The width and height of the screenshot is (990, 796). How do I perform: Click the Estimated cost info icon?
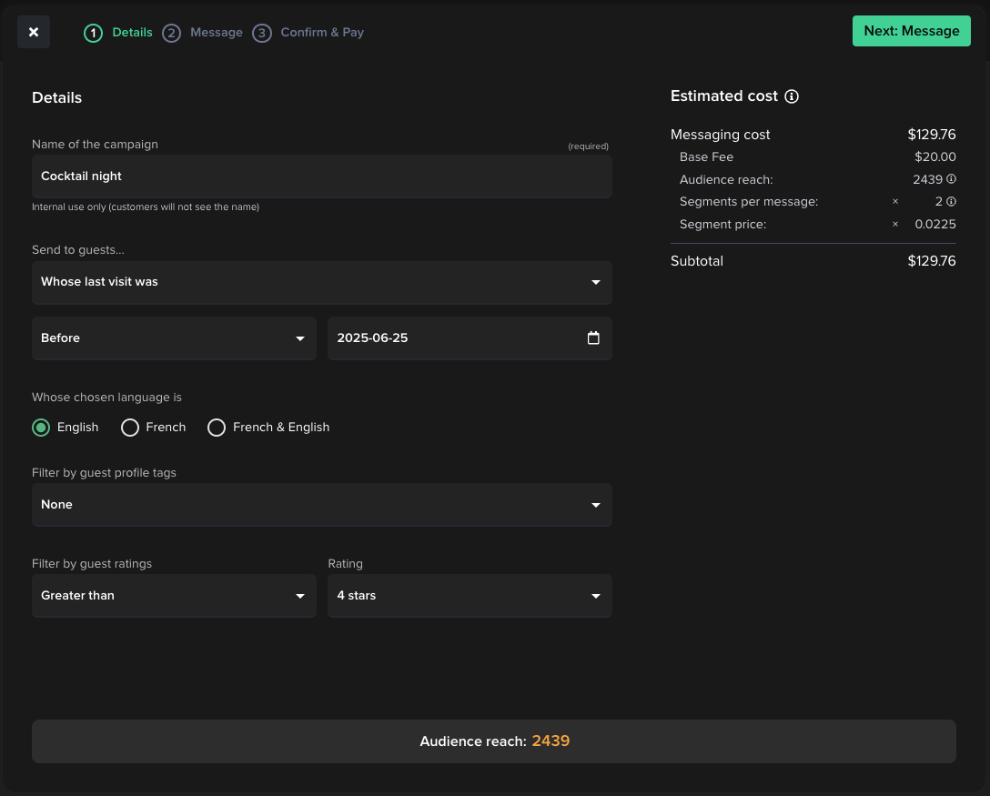click(792, 96)
